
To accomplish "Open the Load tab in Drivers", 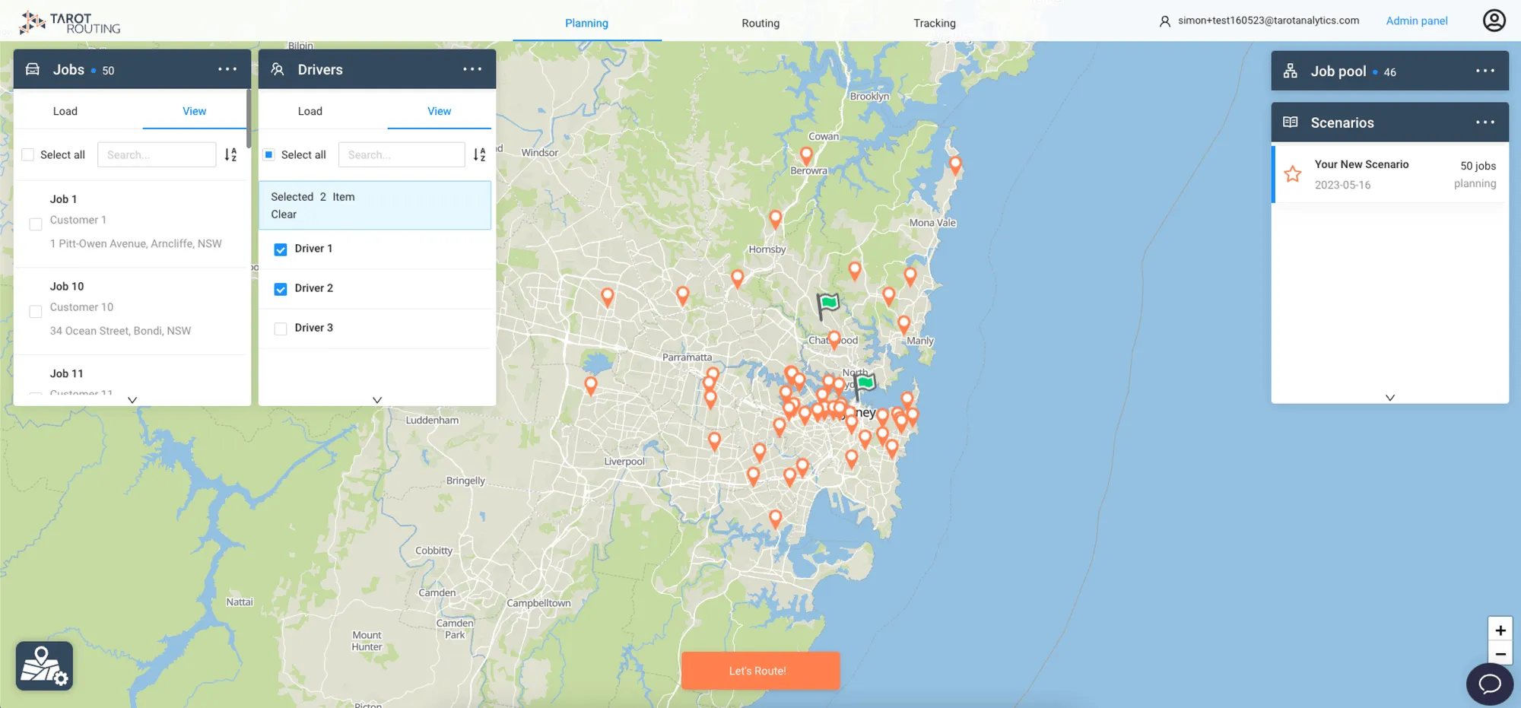I will point(310,111).
